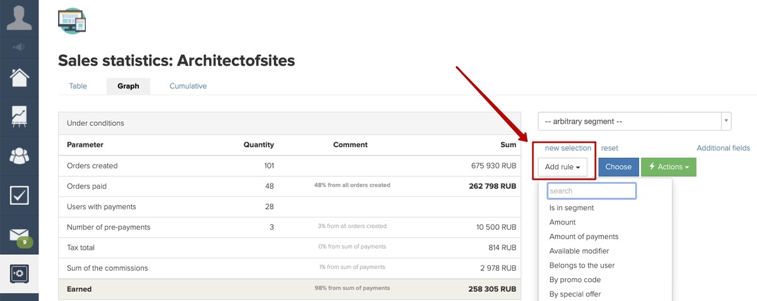Open the tasks checkmark sidebar icon
Screen dimensions: 757x301
coord(19,195)
